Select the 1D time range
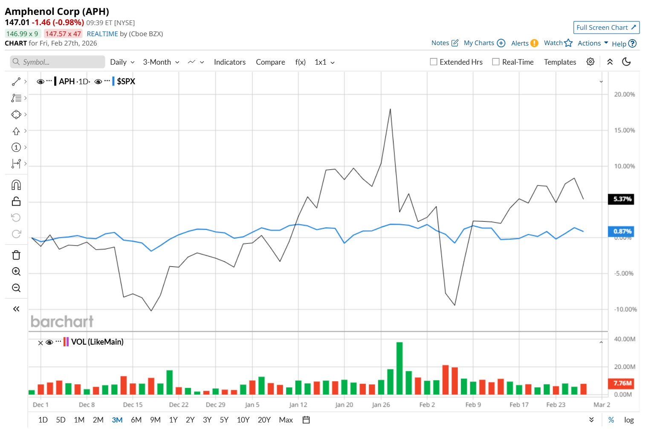654x431 pixels. tap(43, 420)
